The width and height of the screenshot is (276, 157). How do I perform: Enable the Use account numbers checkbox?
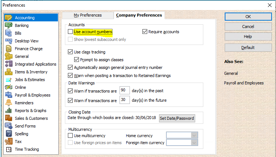click(x=70, y=32)
